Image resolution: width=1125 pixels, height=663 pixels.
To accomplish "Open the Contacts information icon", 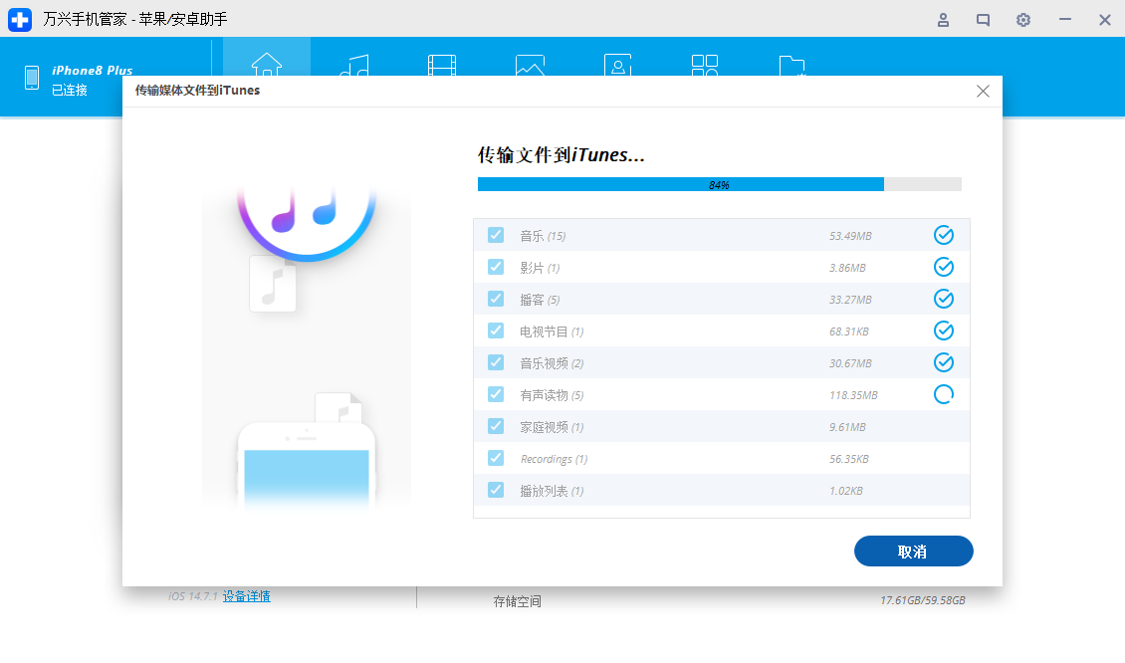I will coord(617,64).
